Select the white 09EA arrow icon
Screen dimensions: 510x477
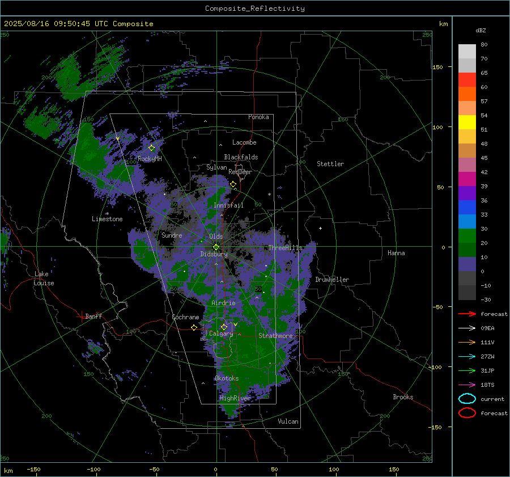[467, 328]
